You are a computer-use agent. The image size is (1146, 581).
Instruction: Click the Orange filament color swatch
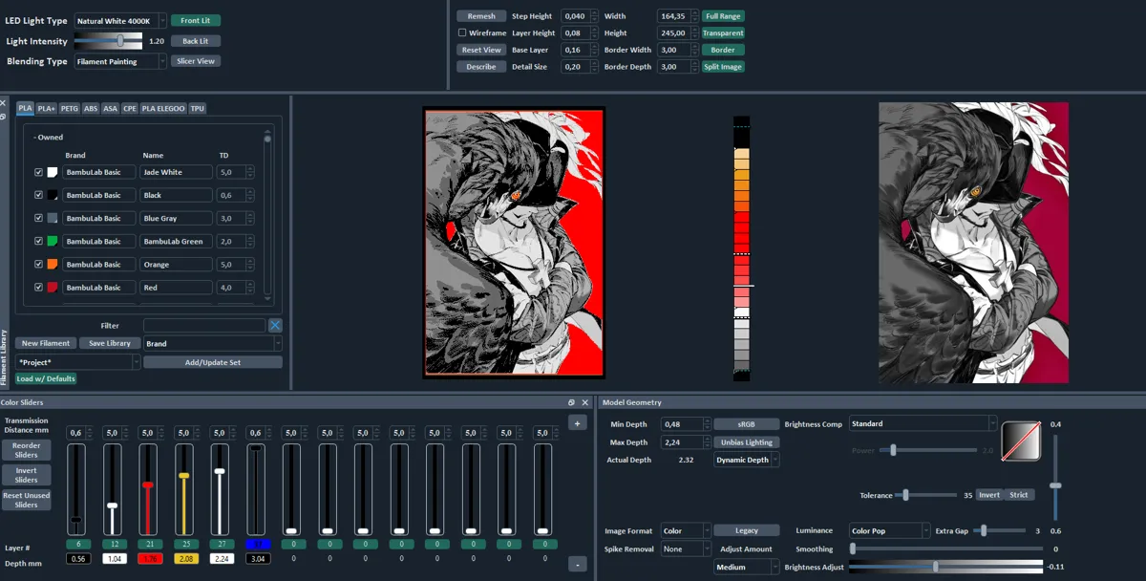[x=53, y=264]
